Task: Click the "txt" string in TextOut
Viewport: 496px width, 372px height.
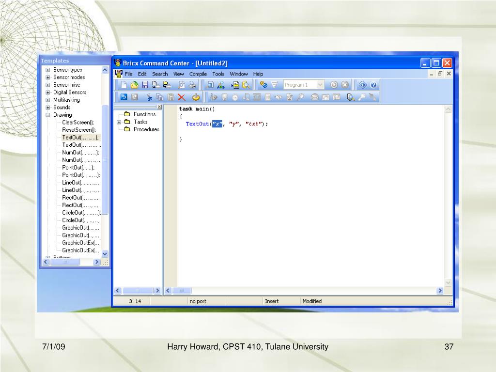Action: tap(254, 124)
